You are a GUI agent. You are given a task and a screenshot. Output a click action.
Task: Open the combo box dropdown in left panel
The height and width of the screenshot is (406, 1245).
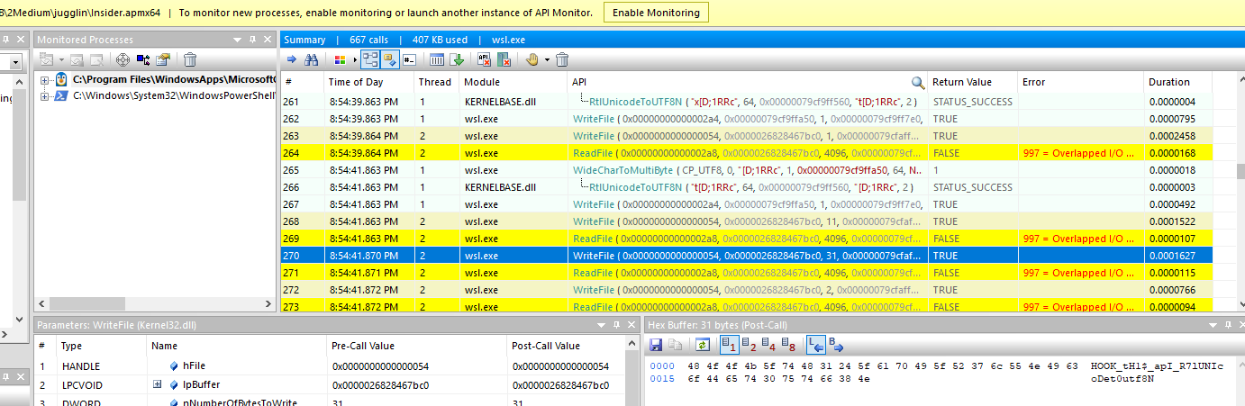(x=15, y=62)
